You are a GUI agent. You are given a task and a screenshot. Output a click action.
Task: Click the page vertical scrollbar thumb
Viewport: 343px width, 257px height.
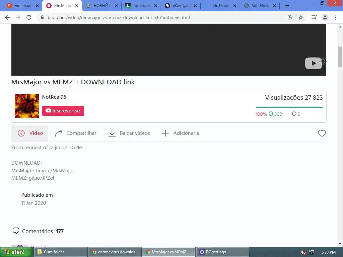point(340,57)
